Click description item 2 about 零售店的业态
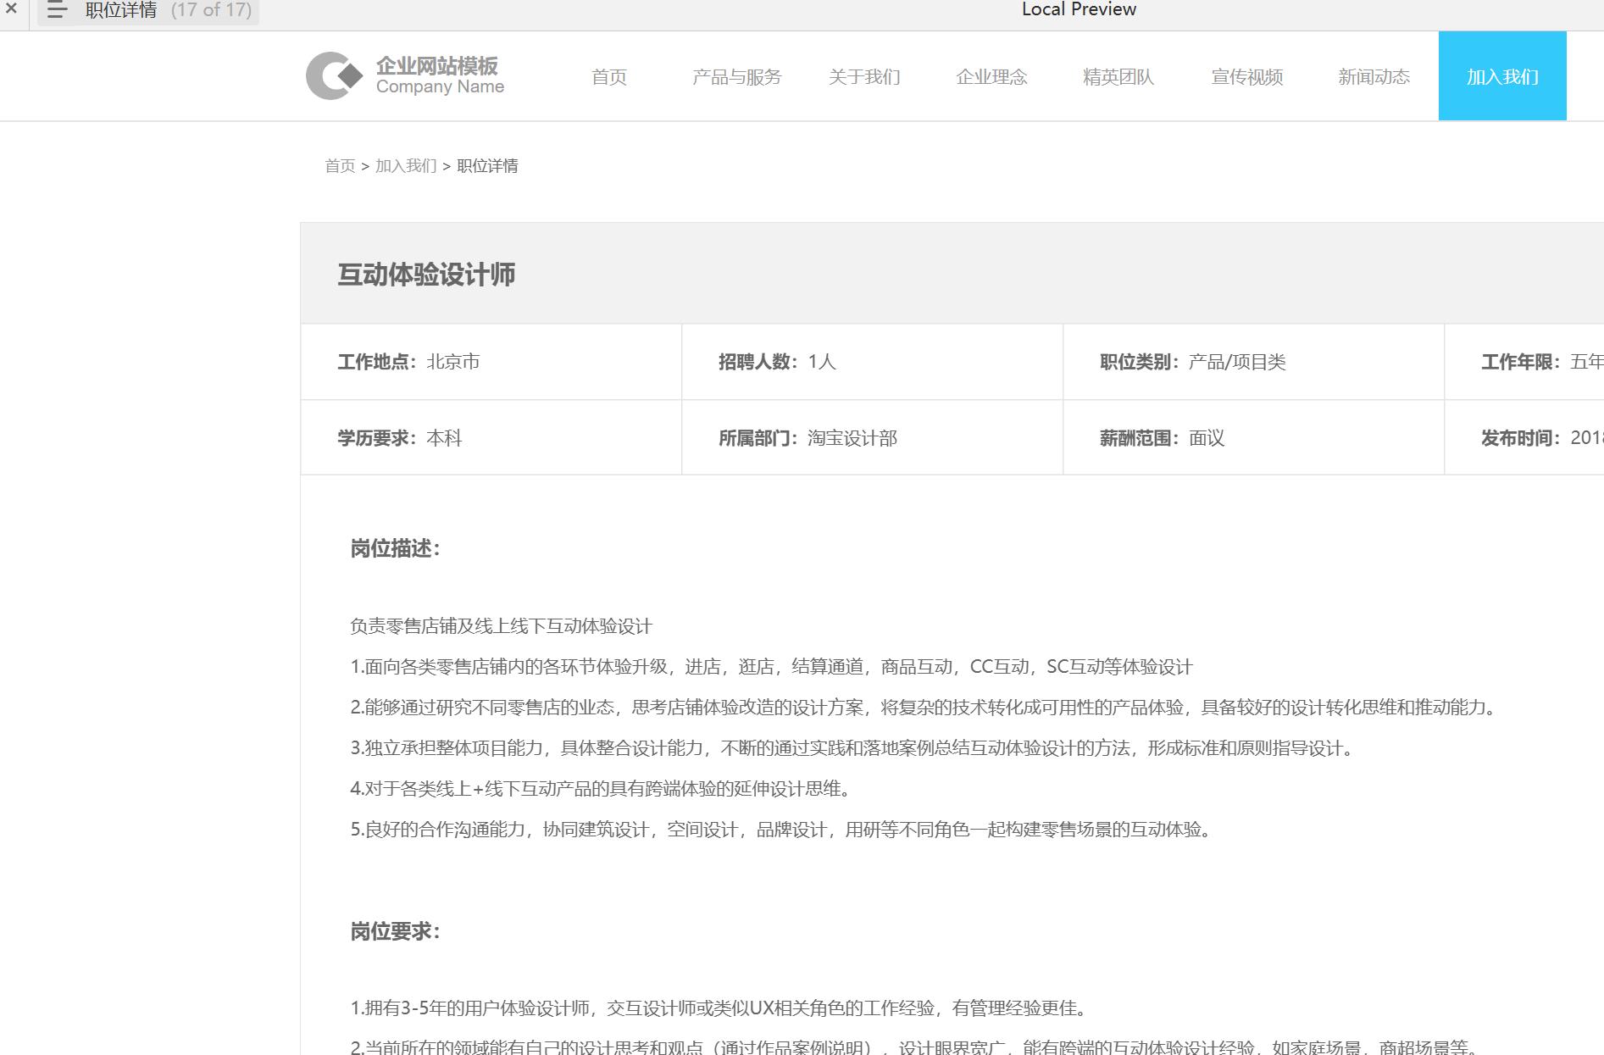Viewport: 1604px width, 1055px height. (x=924, y=708)
